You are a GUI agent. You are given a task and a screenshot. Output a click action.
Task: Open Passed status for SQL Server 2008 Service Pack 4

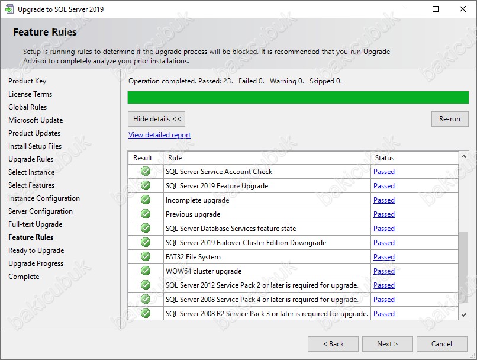pos(384,300)
